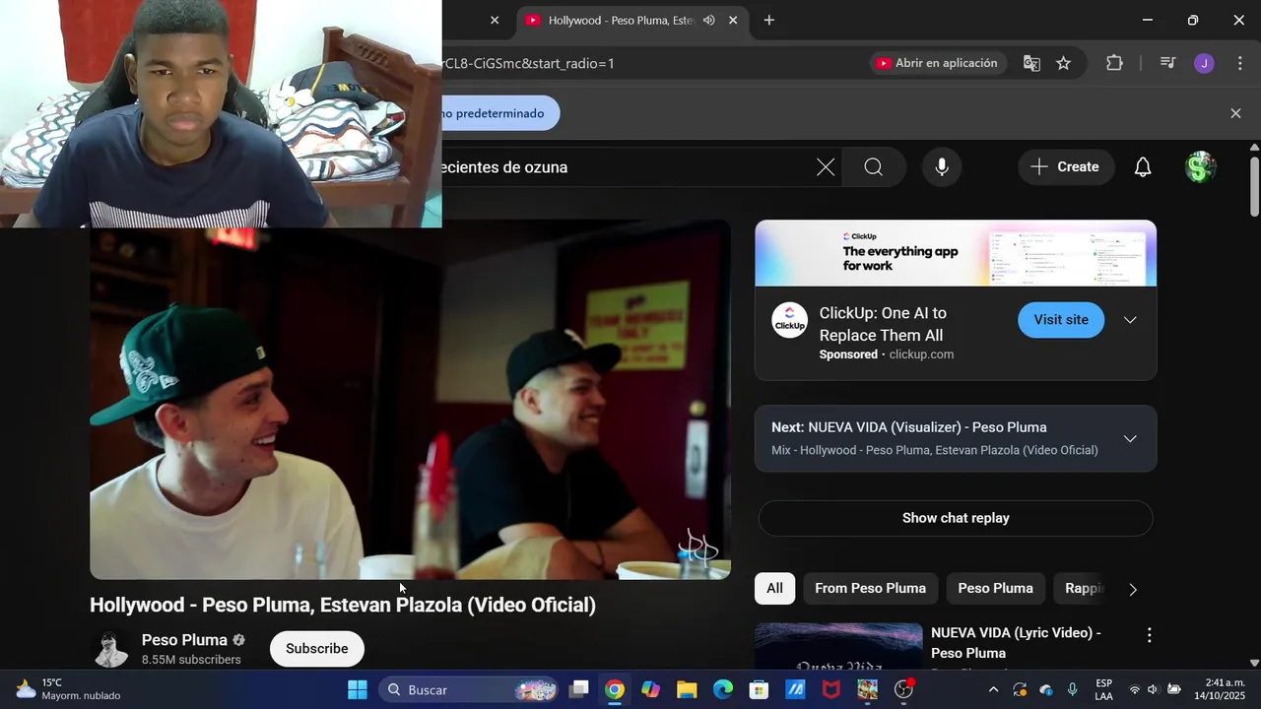Start voice search with the microphone icon
Screen dimensions: 1261x709
(942, 167)
